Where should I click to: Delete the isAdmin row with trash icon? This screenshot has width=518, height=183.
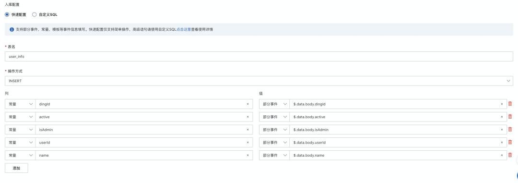click(510, 129)
